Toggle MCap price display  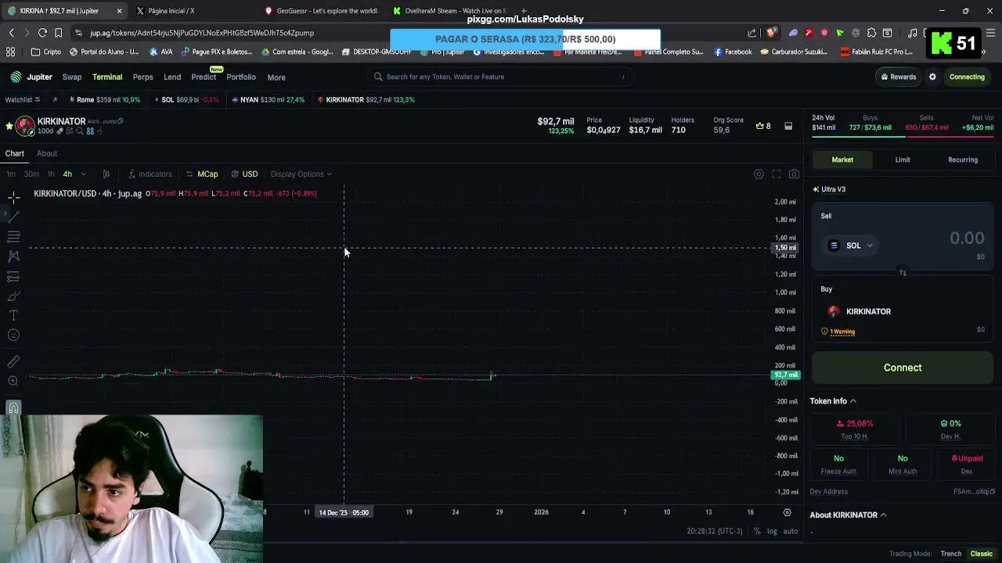202,174
